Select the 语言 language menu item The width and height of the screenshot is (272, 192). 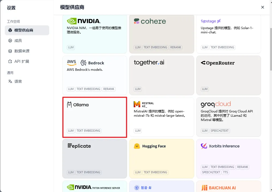click(18, 81)
